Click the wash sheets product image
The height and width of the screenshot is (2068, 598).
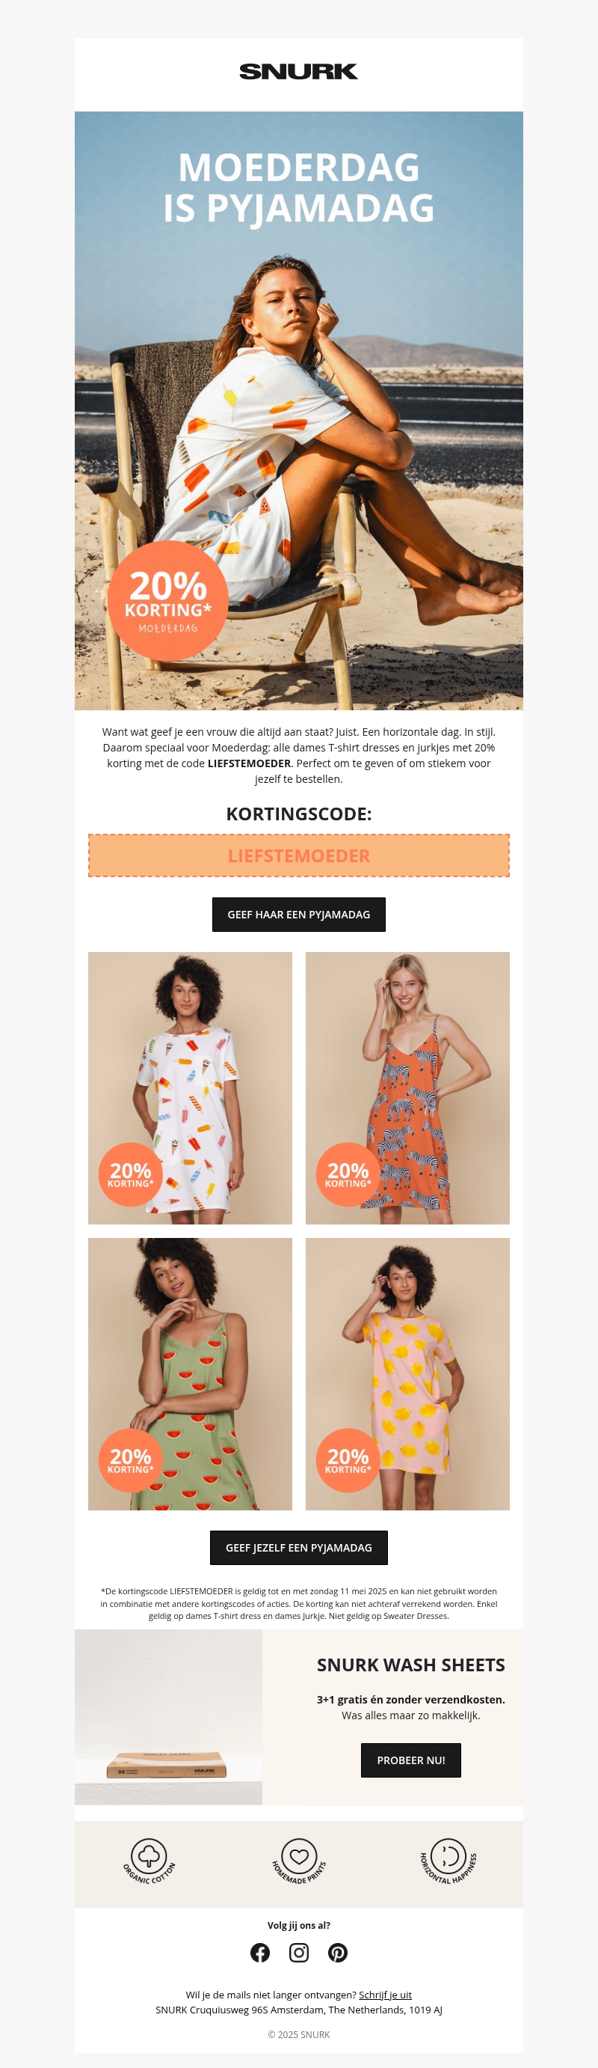point(168,1717)
